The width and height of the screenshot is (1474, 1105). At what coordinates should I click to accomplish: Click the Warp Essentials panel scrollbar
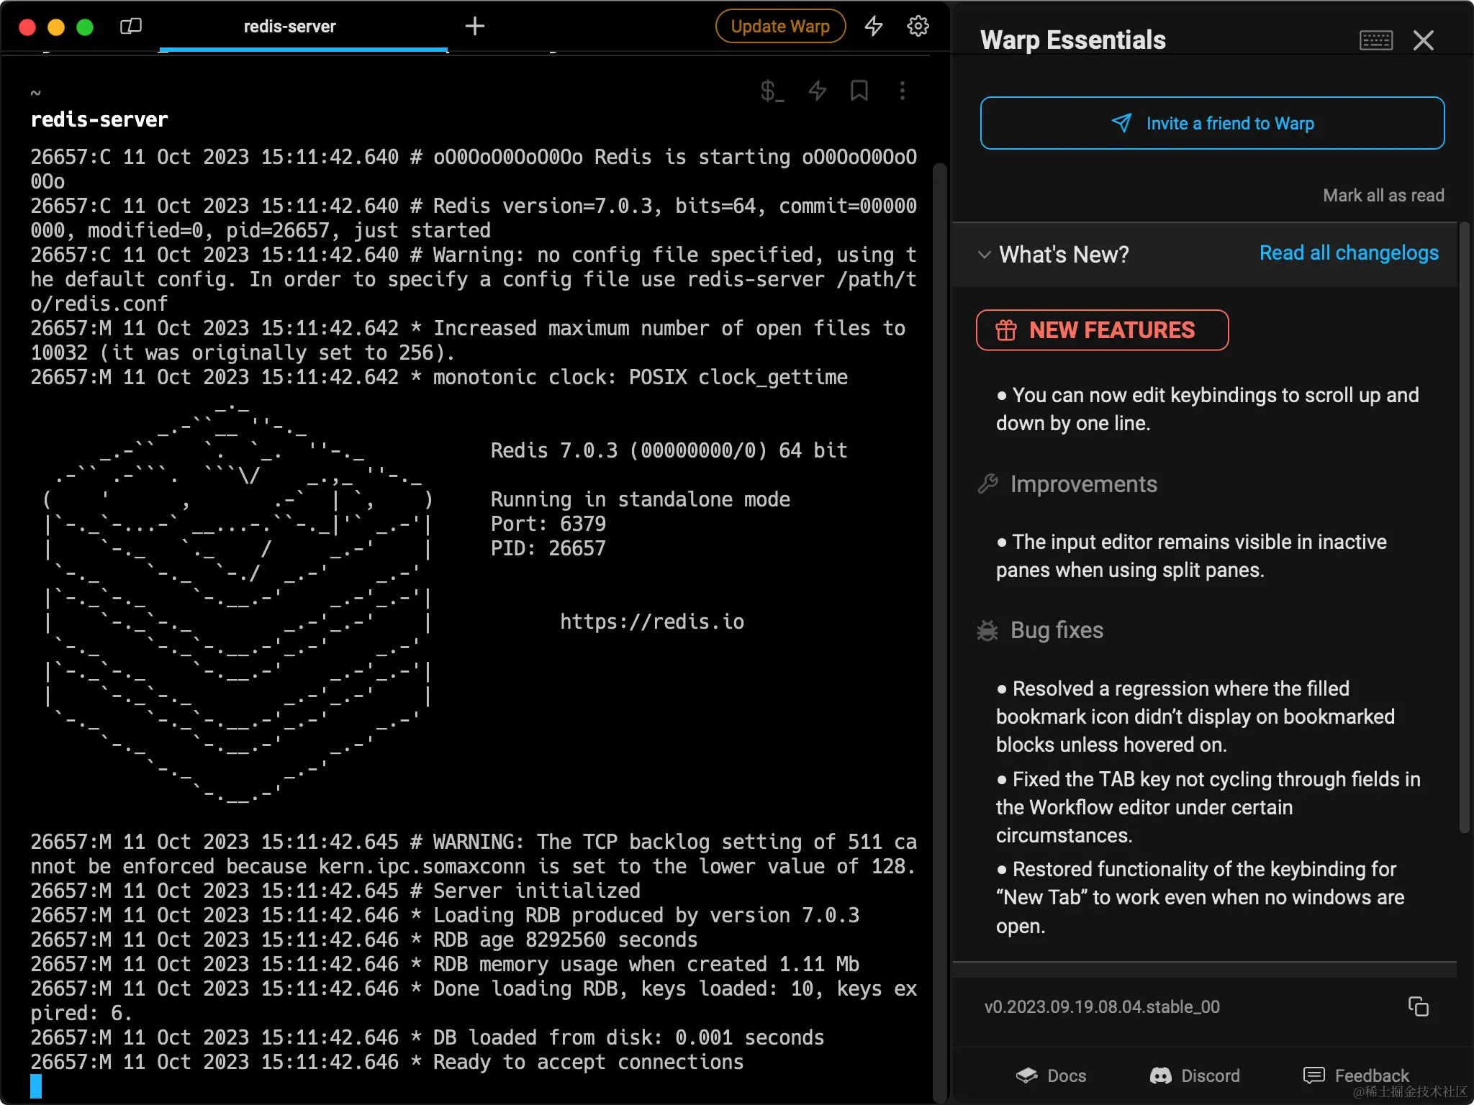(x=1464, y=529)
